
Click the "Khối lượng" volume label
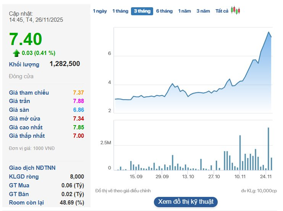pos(24,64)
